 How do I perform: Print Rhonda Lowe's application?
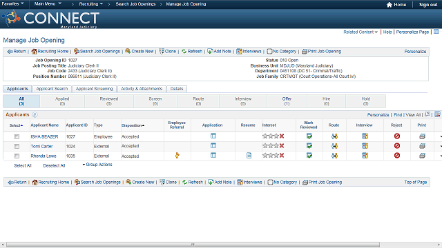(422, 156)
